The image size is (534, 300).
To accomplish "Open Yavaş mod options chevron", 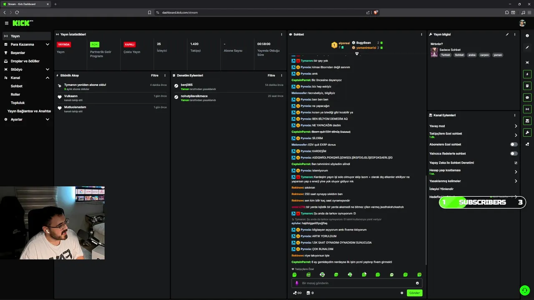I will coord(516,126).
